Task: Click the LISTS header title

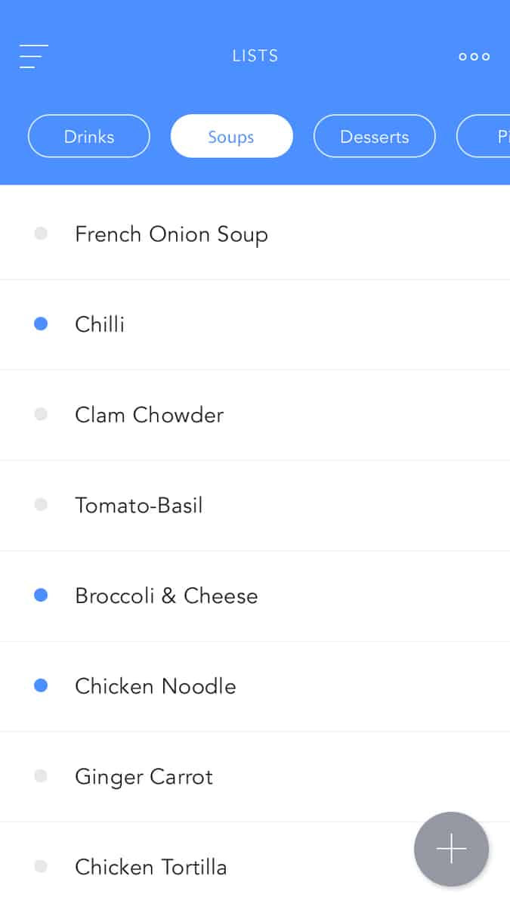Action: tap(255, 56)
